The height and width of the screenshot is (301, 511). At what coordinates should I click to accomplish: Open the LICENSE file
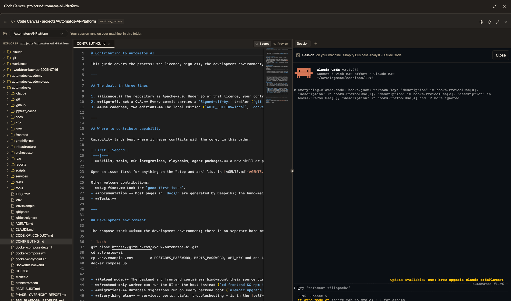[x=36, y=271]
